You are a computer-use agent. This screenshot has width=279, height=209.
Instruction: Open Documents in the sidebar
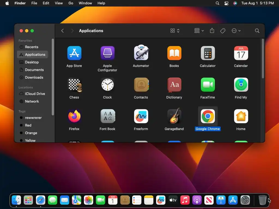coord(32,70)
